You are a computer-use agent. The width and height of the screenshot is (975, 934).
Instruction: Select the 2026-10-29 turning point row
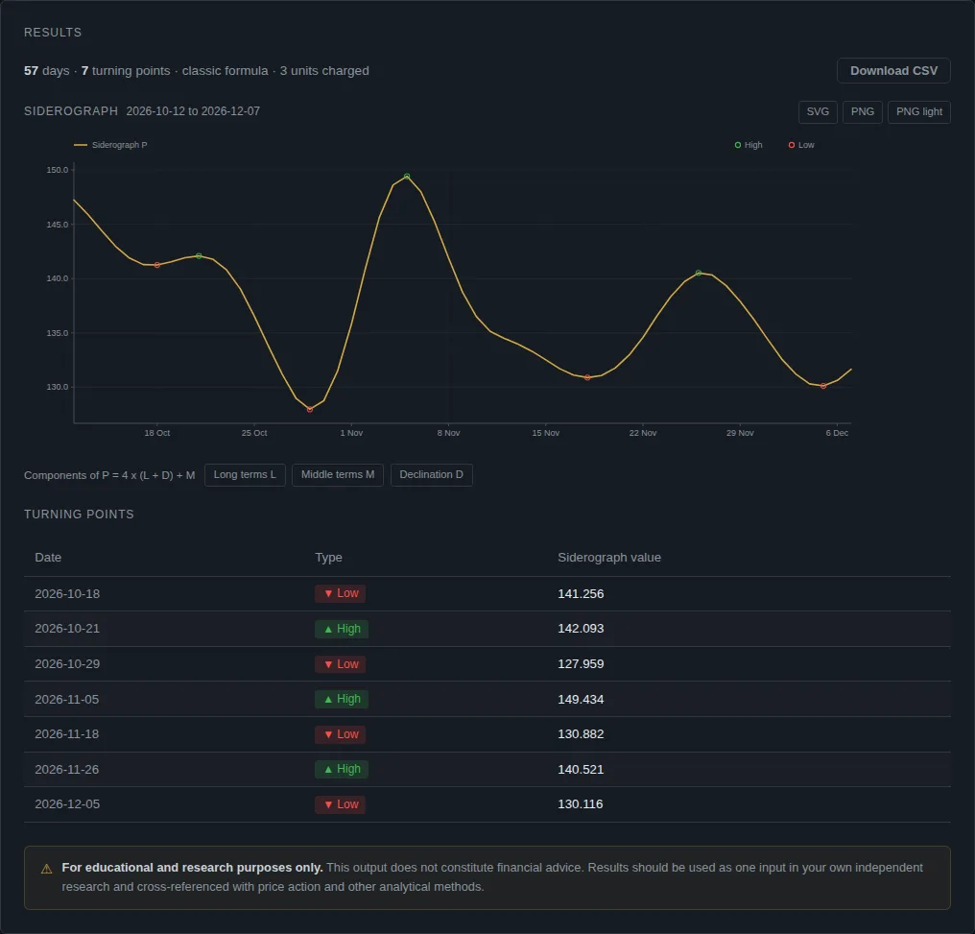[x=487, y=664]
